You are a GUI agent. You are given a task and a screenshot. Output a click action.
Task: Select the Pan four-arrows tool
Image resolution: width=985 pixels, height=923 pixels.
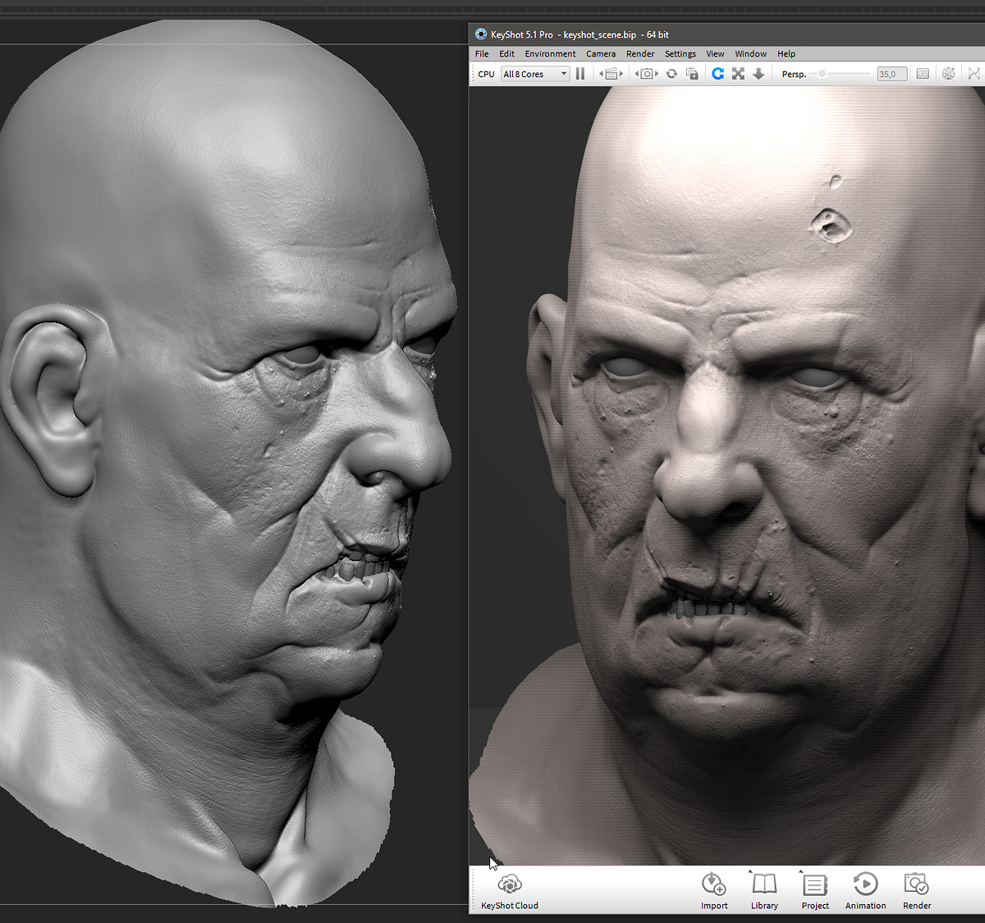738,74
